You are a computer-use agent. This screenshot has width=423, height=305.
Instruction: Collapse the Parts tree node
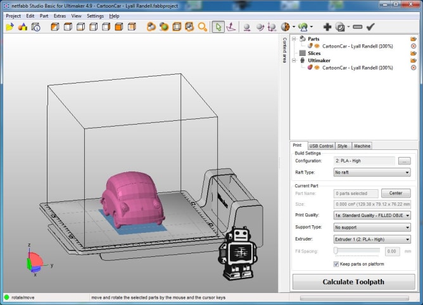coord(294,39)
